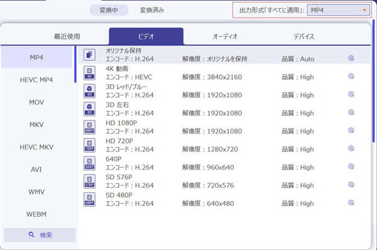Open settings gear for 3D 左右 preset
The width and height of the screenshot is (377, 250).
tap(351, 112)
